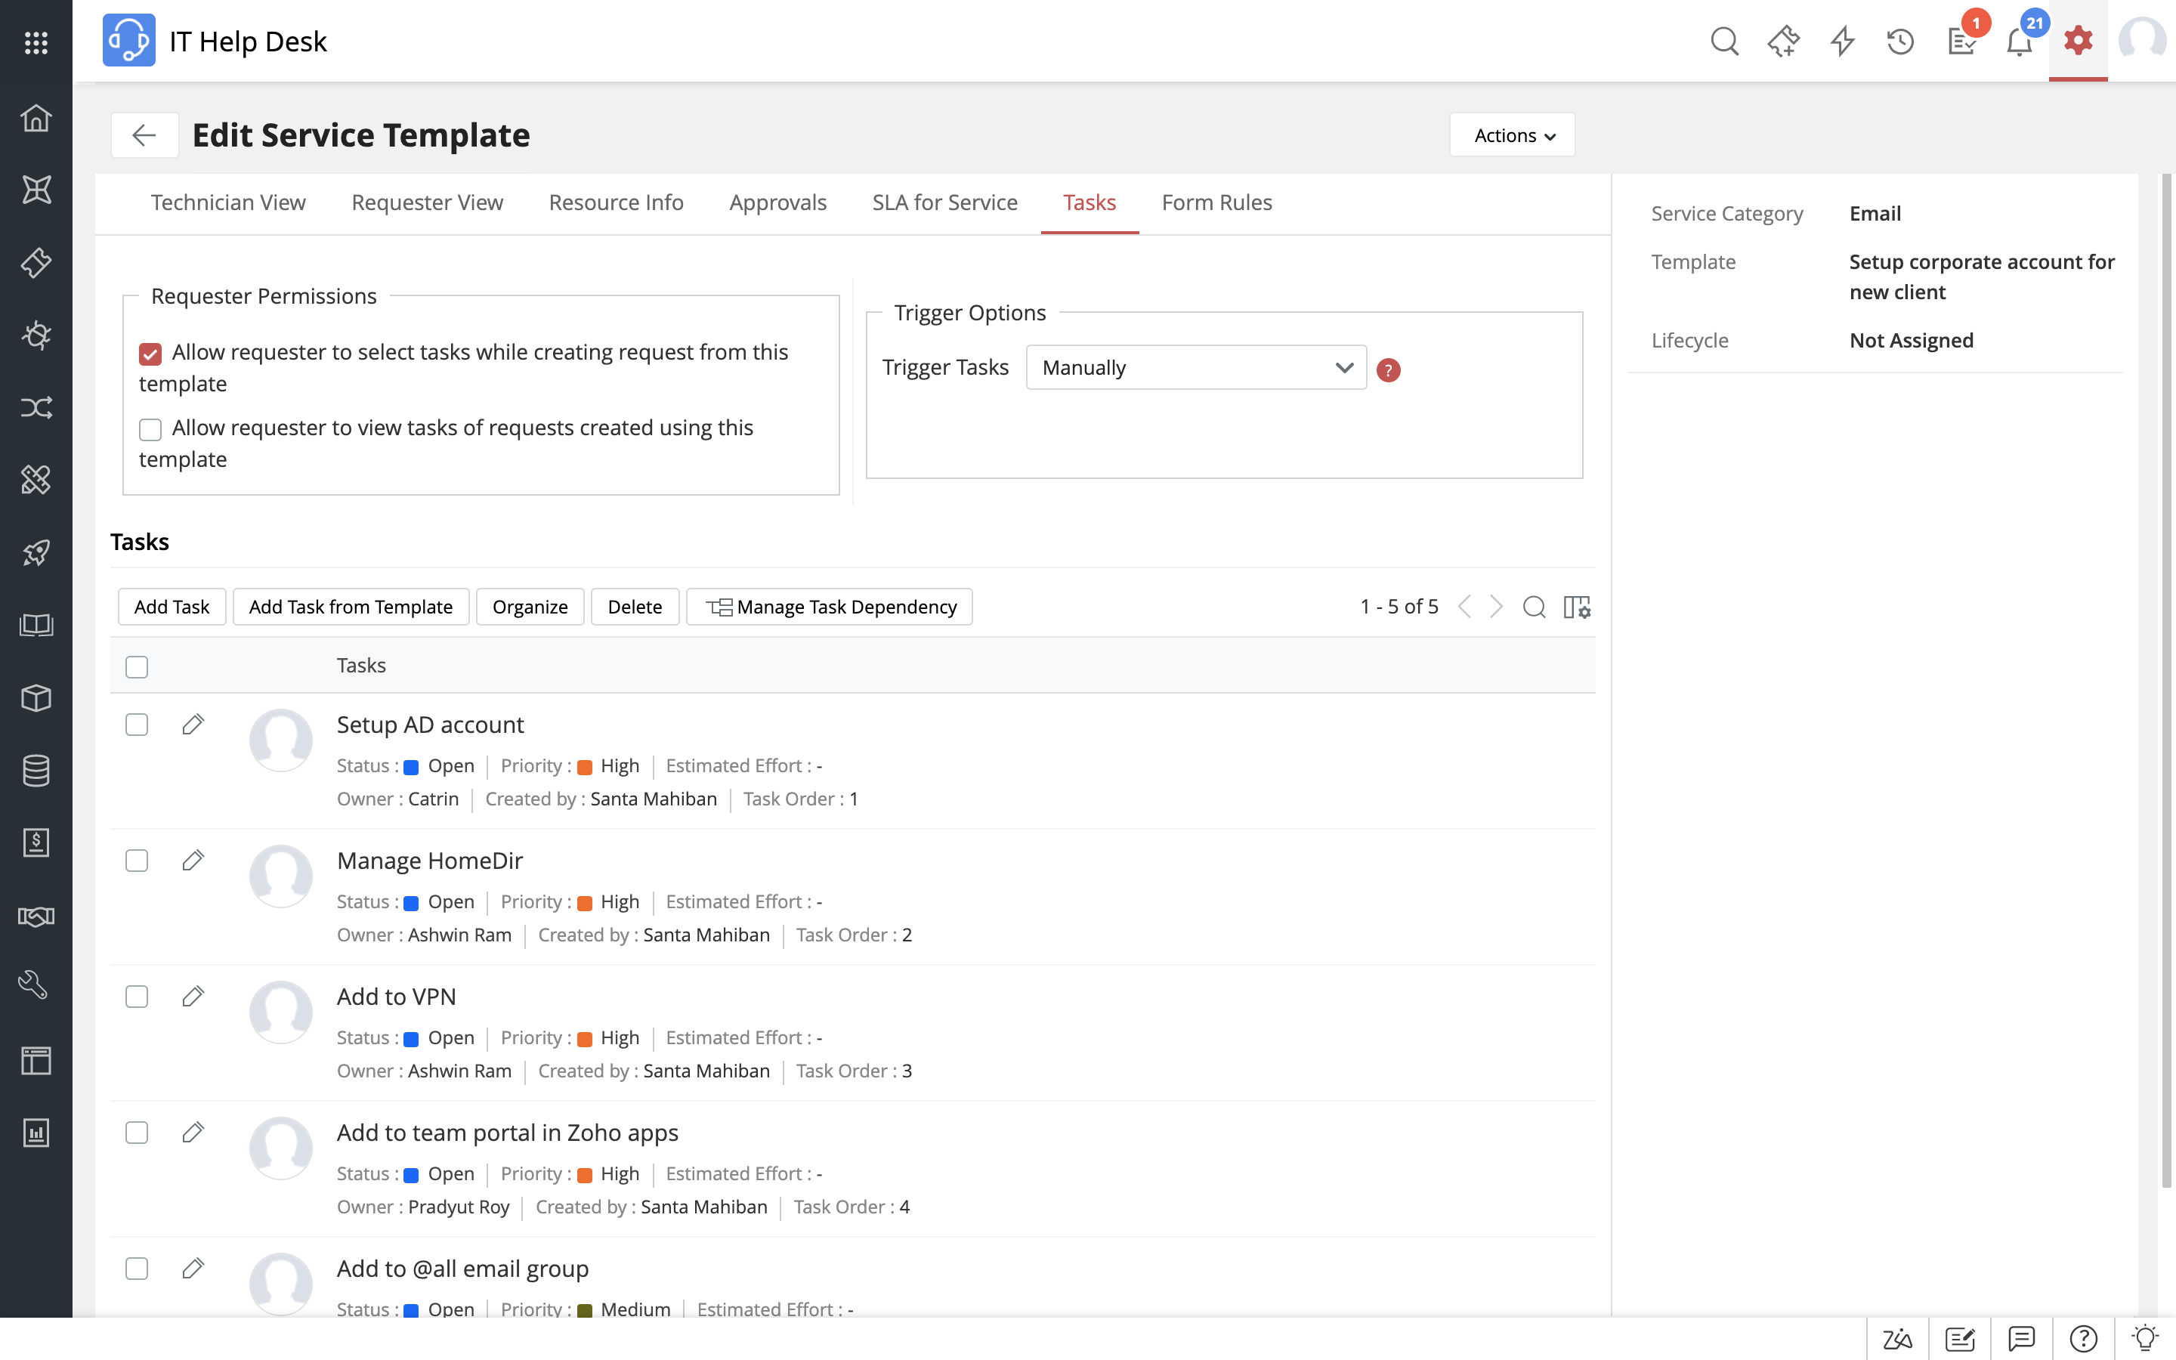This screenshot has width=2176, height=1360.
Task: Click pencil edit icon for Manage HomeDir
Action: click(x=193, y=861)
